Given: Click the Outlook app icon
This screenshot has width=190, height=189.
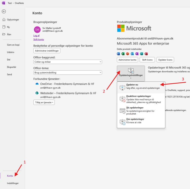Looking at the screenshot, I should click(132, 54).
